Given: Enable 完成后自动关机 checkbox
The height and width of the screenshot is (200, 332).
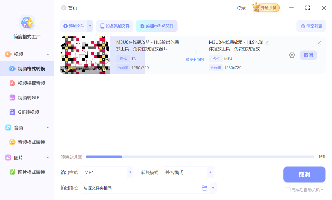Looking at the screenshot, I should tap(288, 190).
